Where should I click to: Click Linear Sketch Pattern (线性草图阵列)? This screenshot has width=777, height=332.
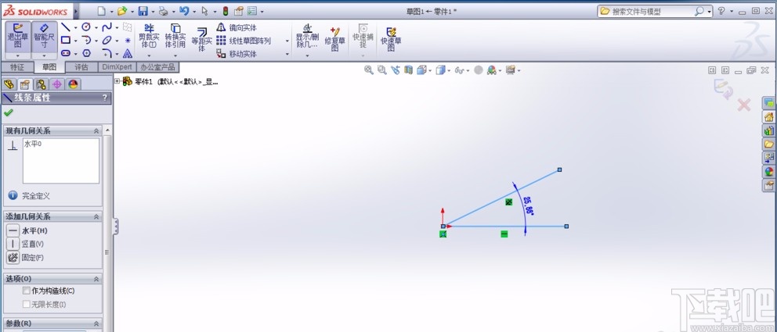click(244, 41)
